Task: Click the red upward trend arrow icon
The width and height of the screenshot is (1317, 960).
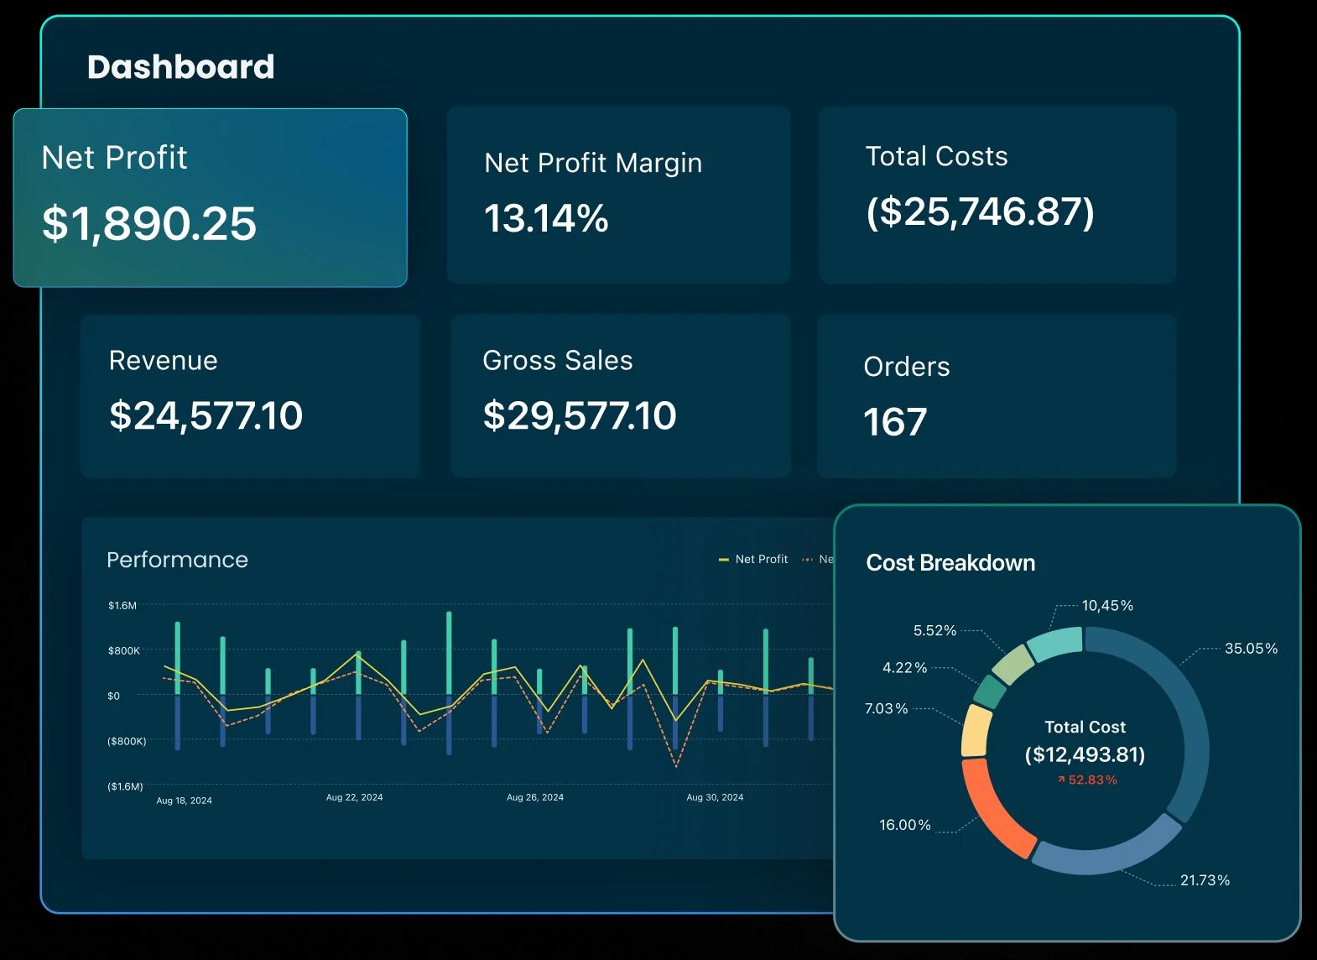Action: point(1061,780)
